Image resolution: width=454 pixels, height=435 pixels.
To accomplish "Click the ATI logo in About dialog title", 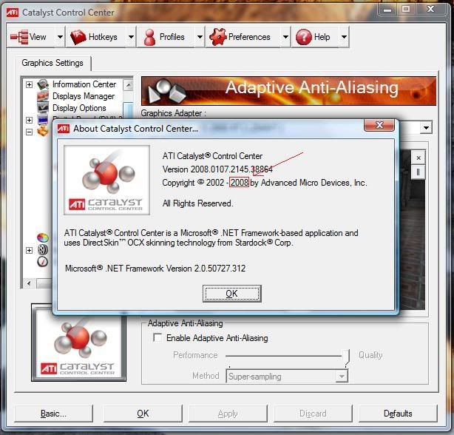I will click(64, 129).
